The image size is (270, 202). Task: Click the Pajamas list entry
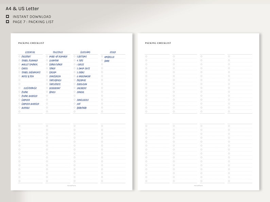(x=81, y=80)
